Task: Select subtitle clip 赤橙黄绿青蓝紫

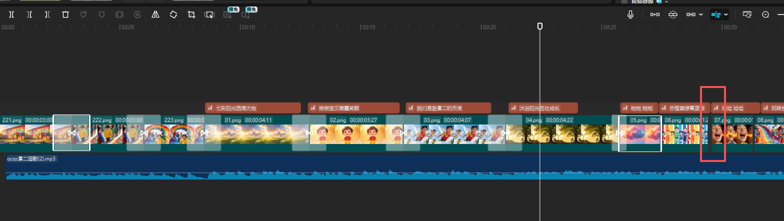Action: point(683,108)
